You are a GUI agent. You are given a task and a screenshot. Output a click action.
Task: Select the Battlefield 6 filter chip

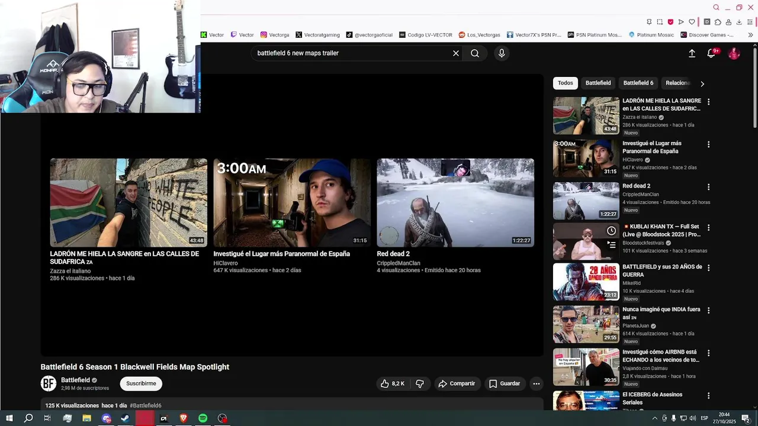click(x=638, y=83)
